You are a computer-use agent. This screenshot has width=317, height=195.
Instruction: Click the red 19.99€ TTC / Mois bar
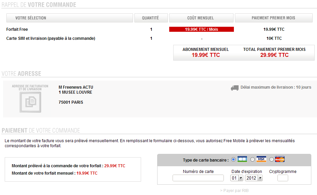[202, 29]
